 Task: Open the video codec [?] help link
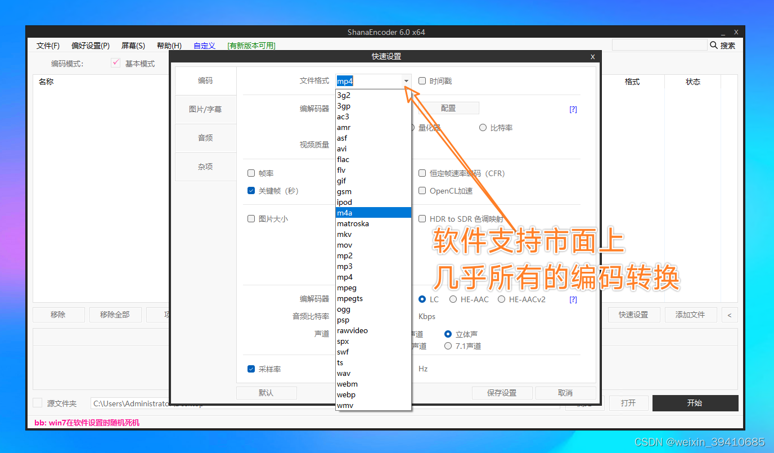click(573, 109)
